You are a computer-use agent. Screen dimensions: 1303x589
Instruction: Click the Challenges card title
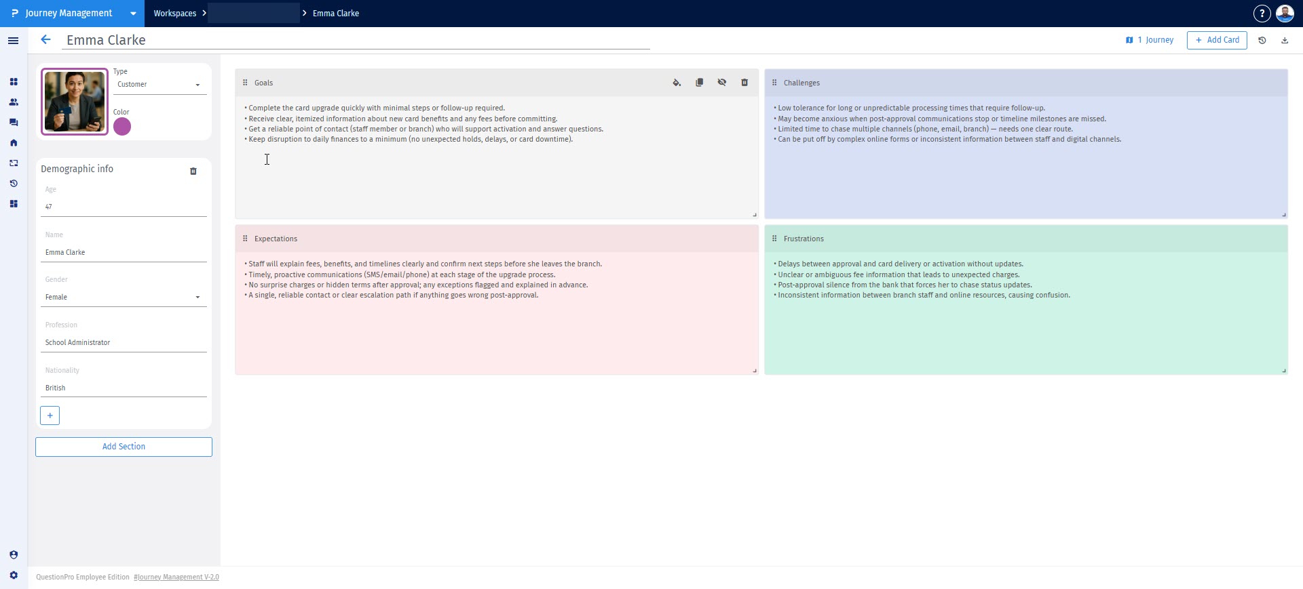tap(801, 83)
